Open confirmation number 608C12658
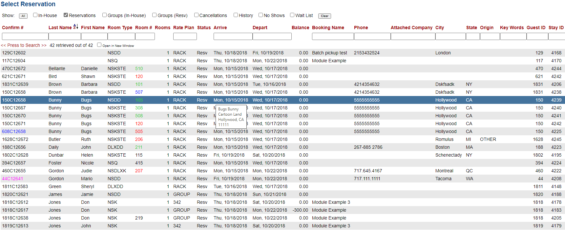The height and width of the screenshot is (230, 565). (14, 131)
